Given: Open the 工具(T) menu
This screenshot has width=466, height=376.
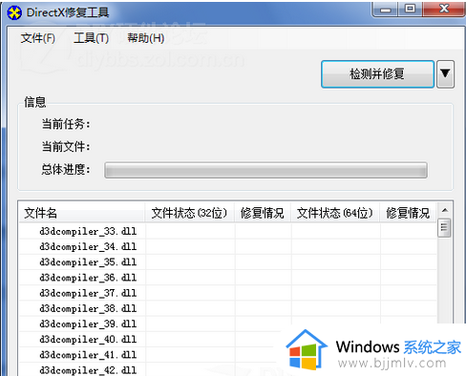Looking at the screenshot, I should 92,38.
